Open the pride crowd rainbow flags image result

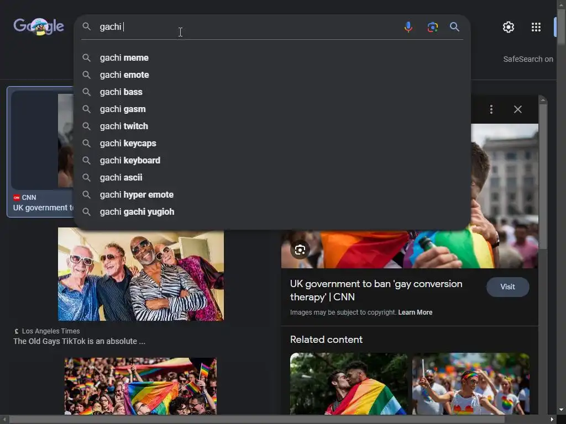(141, 386)
